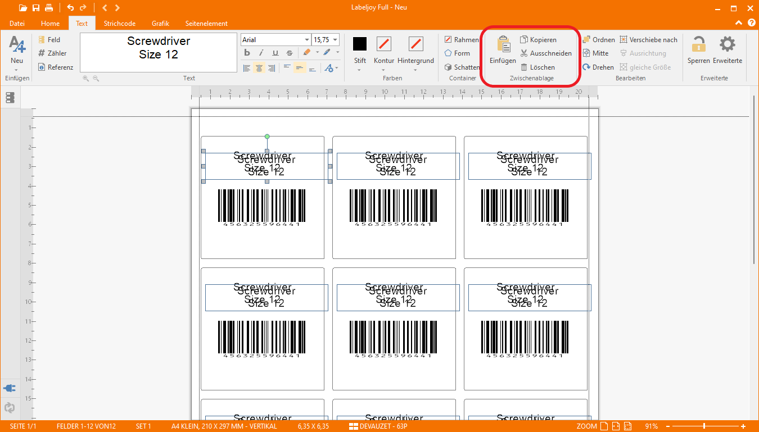This screenshot has height=432, width=759.
Task: Open the data connection plug icon
Action: (10, 388)
